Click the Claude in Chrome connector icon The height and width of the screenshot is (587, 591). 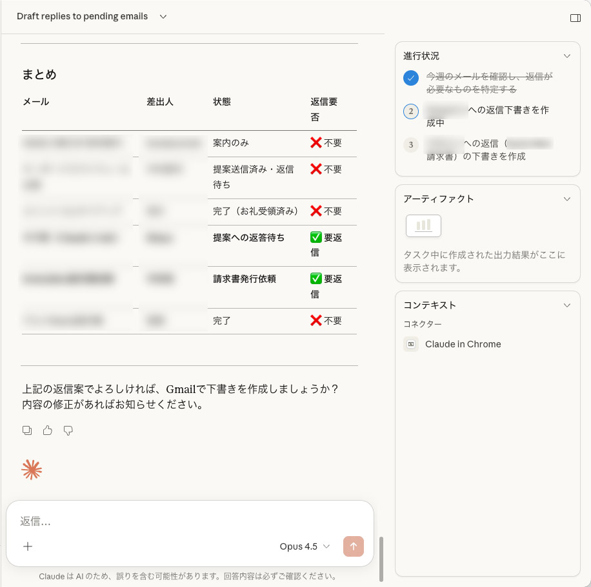tap(411, 343)
